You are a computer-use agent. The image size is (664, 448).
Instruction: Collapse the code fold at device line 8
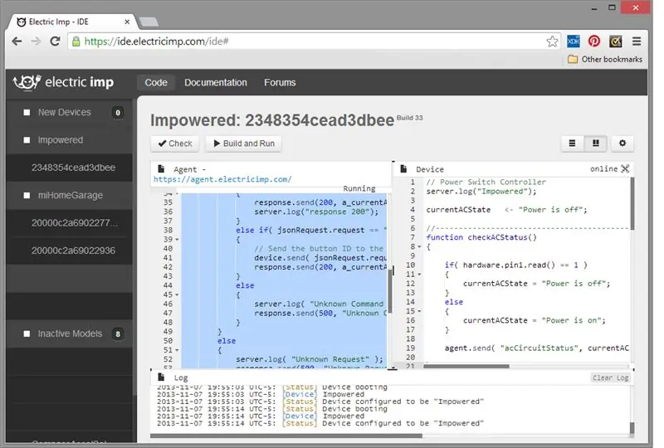click(420, 247)
